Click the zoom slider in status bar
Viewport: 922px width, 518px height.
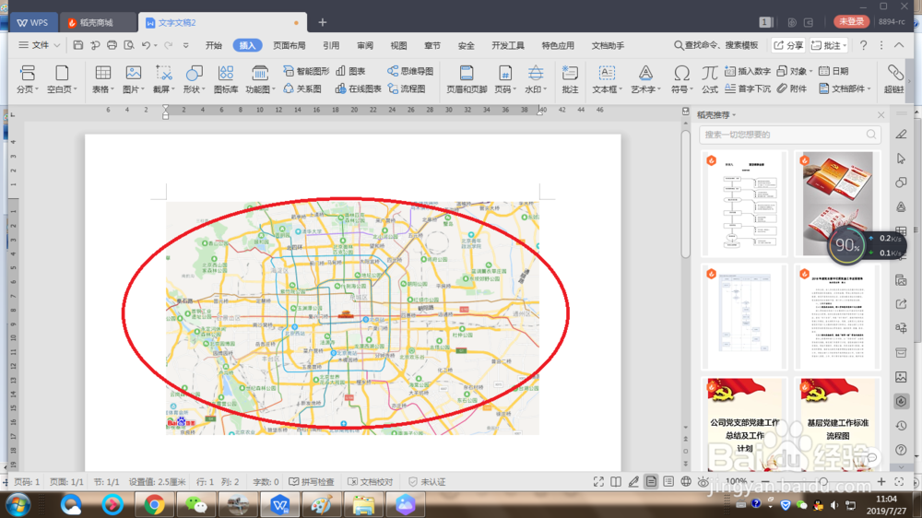coord(823,481)
